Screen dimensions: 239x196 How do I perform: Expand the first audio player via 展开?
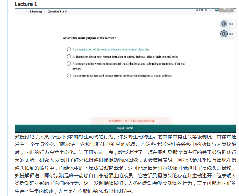tap(231, 24)
